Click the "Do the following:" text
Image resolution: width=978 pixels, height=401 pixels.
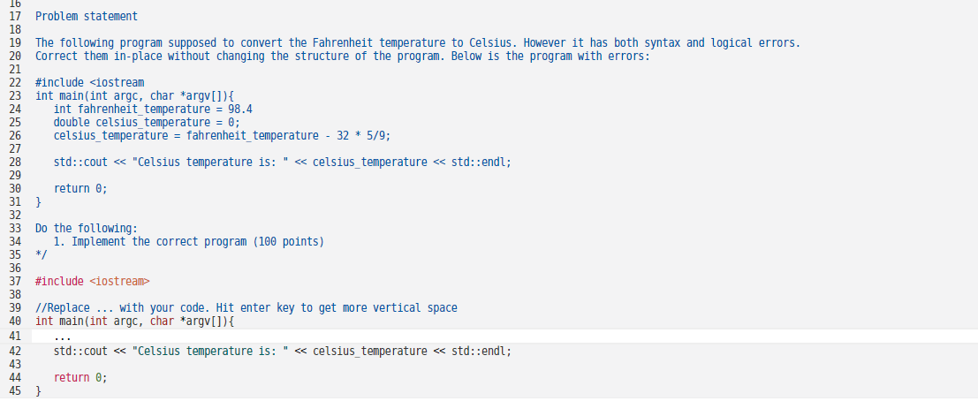(x=87, y=229)
